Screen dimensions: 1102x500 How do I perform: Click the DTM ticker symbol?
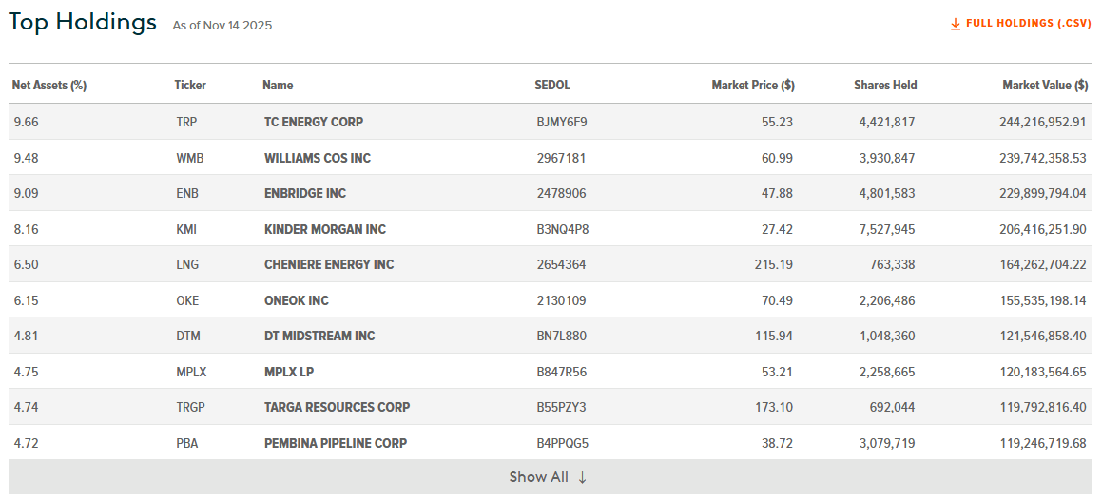188,336
